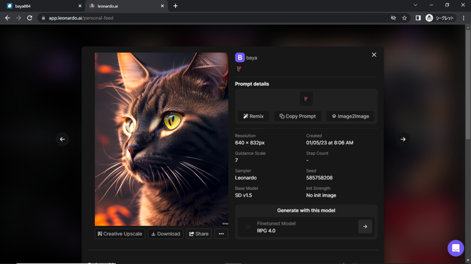Click the generated cat image
This screenshot has width=471, height=264.
pyautogui.click(x=161, y=139)
